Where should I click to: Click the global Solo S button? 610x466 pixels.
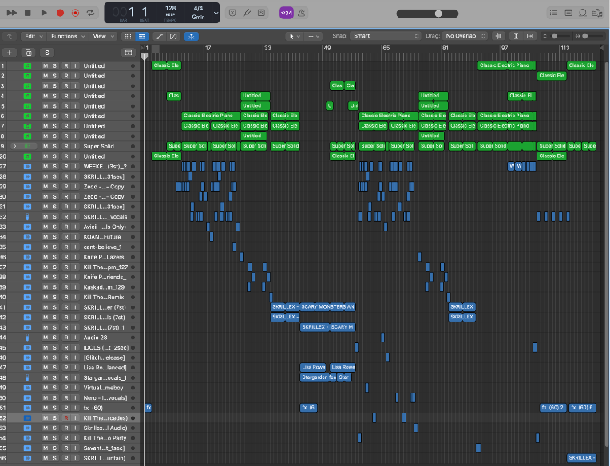47,53
